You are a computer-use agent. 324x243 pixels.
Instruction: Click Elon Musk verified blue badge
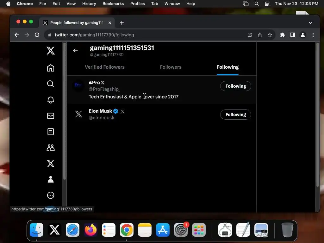tap(116, 111)
